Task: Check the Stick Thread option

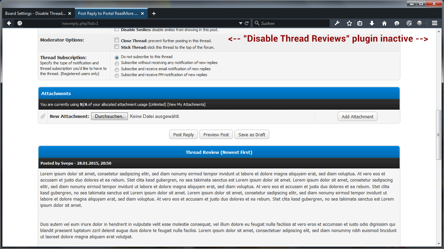Action: [117, 47]
